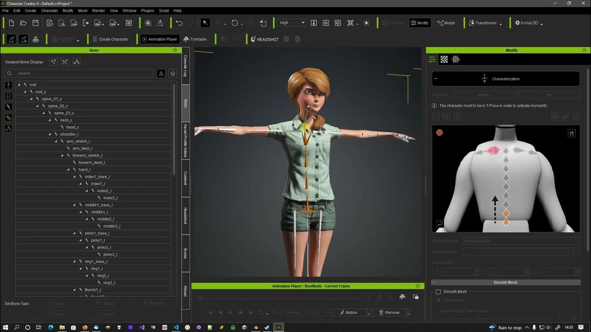Click the Create Character button
The width and height of the screenshot is (591, 332).
[x=110, y=39]
